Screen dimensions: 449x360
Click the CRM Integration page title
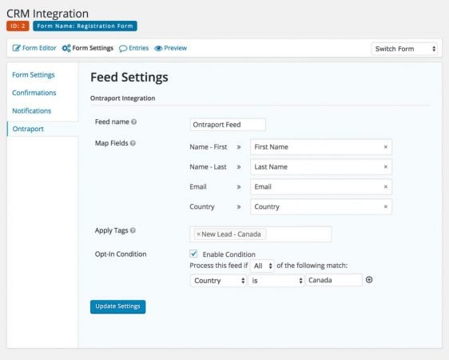[47, 14]
